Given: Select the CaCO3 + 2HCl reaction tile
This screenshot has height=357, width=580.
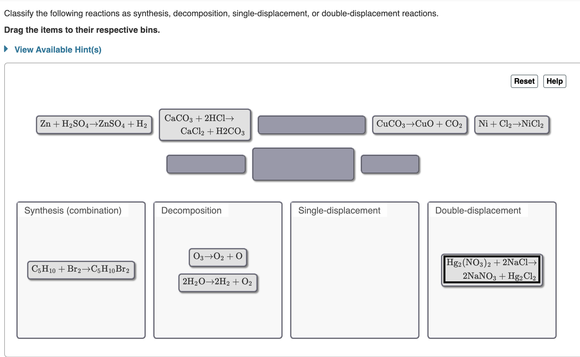Looking at the screenshot, I should pos(205,124).
